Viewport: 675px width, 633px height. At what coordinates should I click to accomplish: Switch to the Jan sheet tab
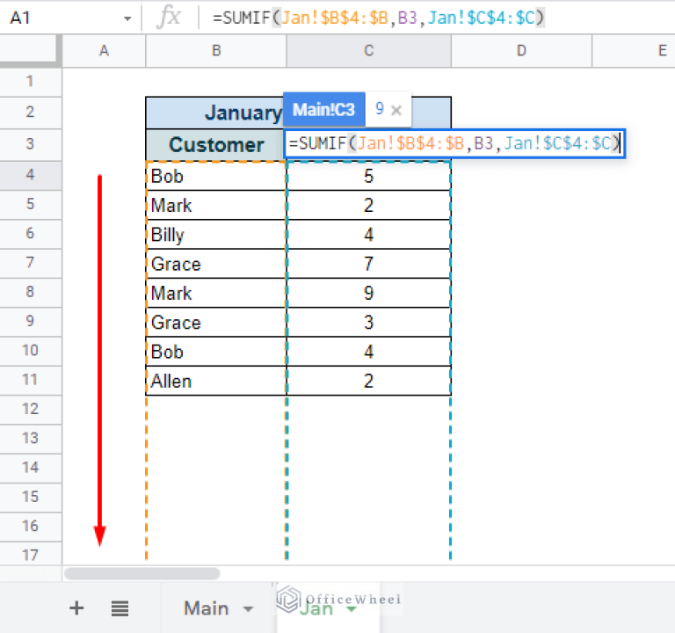(x=316, y=608)
